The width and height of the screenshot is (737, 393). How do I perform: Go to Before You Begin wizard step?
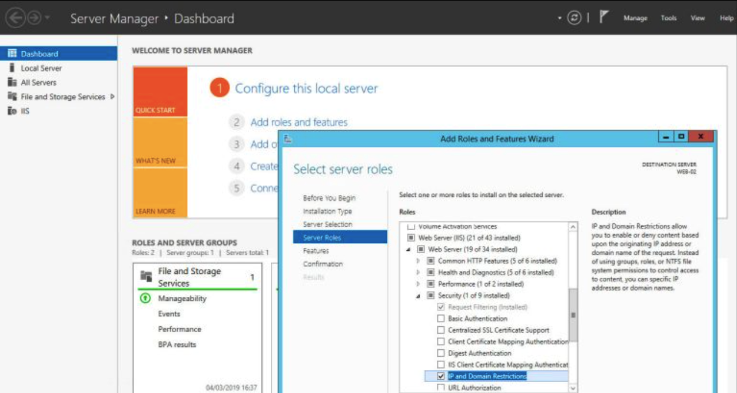click(329, 198)
